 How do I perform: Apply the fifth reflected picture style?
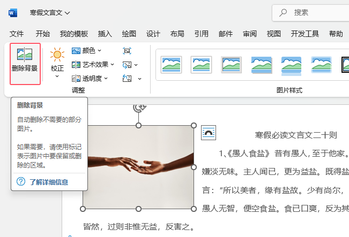click(x=291, y=66)
